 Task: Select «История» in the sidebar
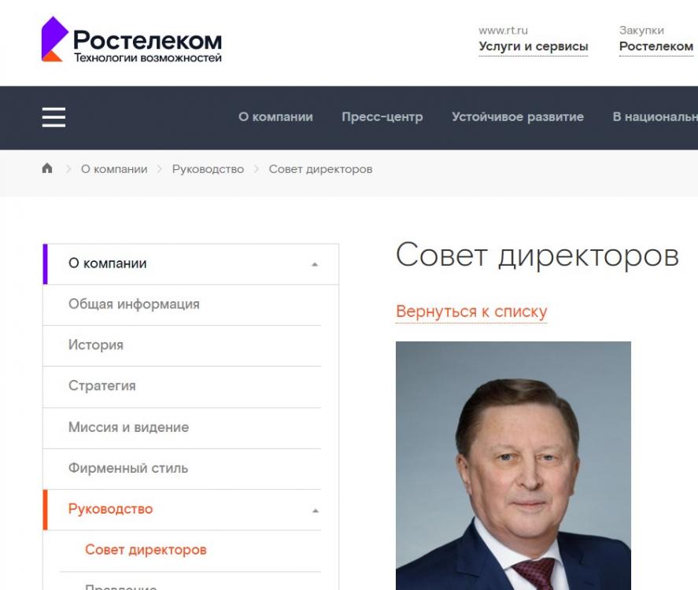182,345
